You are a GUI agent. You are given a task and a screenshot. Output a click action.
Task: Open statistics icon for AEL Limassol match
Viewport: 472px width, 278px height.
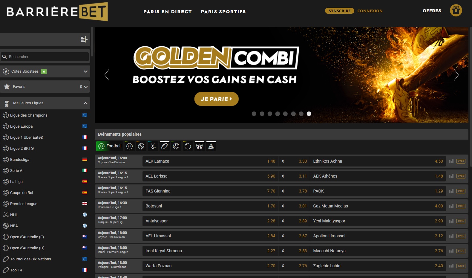(x=451, y=236)
